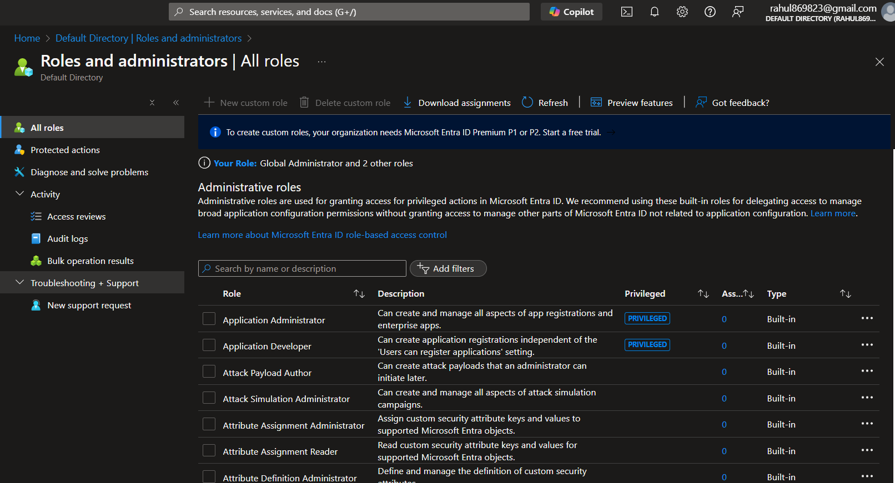Open Attack Simulation Administrator role
895x483 pixels.
coord(286,399)
